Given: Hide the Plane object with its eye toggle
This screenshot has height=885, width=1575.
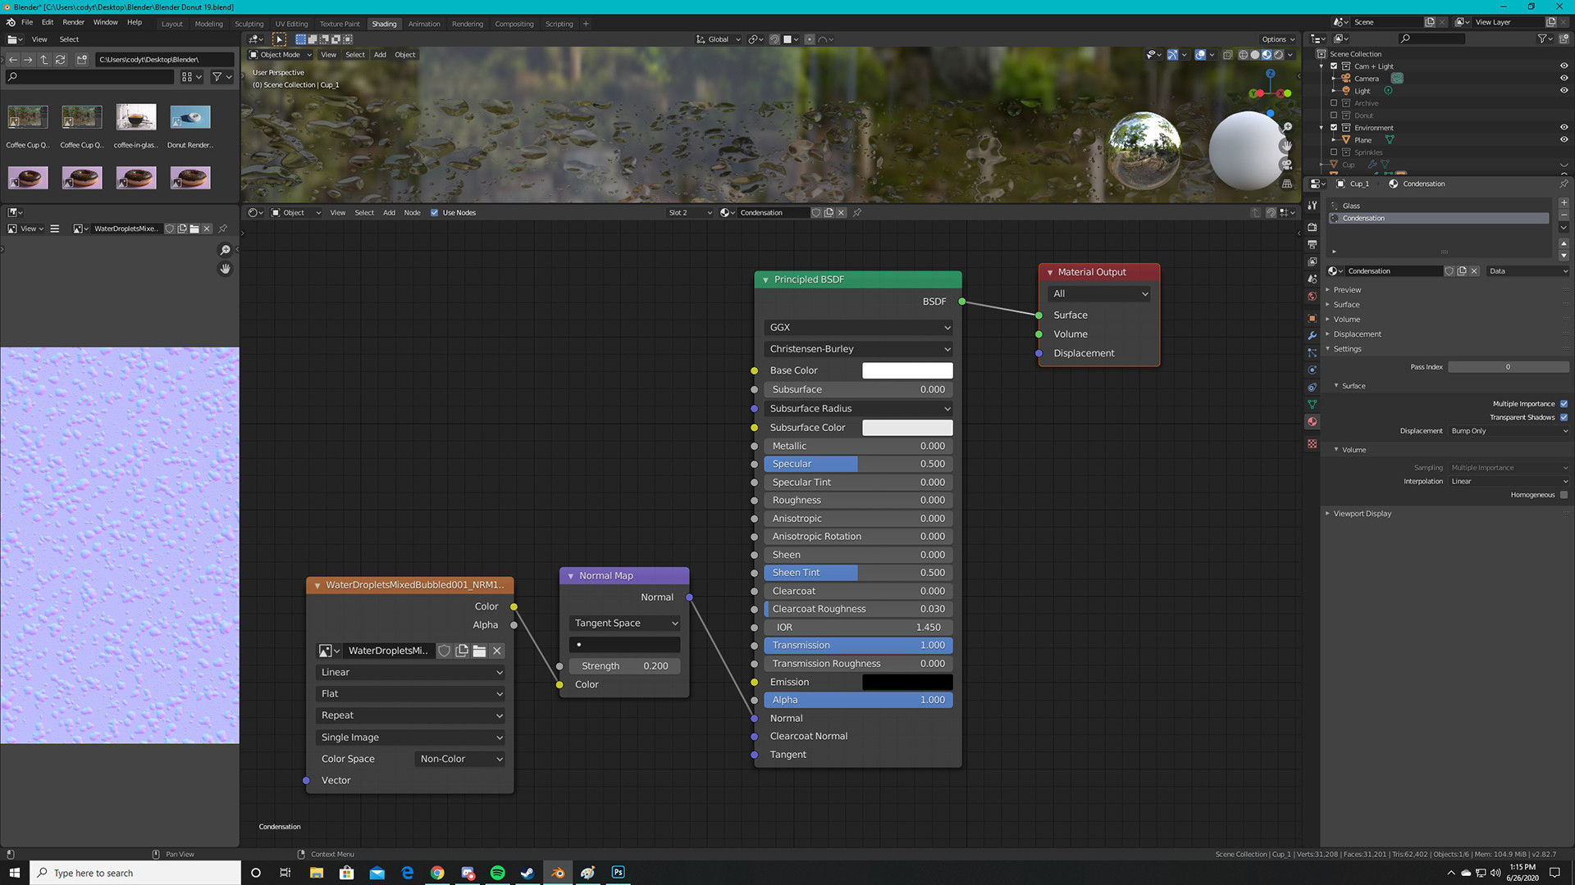Looking at the screenshot, I should 1565,139.
